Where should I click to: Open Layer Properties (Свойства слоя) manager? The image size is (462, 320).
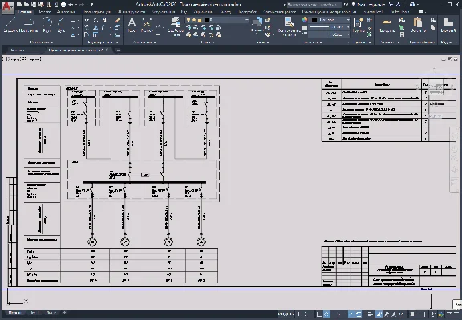pyautogui.click(x=176, y=26)
